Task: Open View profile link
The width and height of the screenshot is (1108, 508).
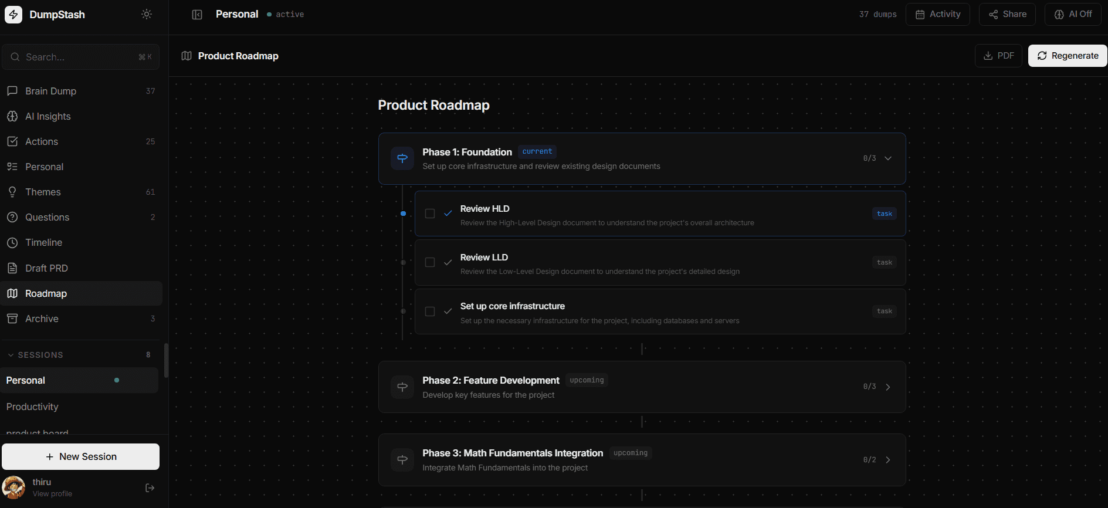Action: pyautogui.click(x=52, y=494)
